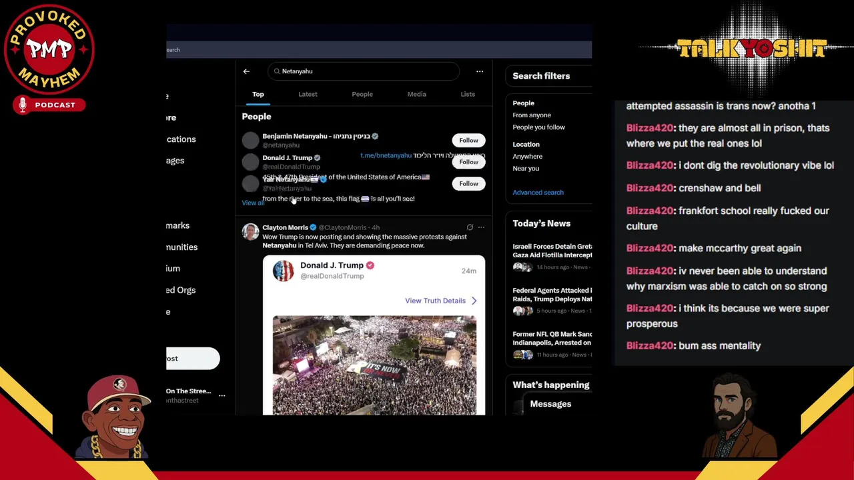Open the three-dot menu next to search bar

click(479, 71)
